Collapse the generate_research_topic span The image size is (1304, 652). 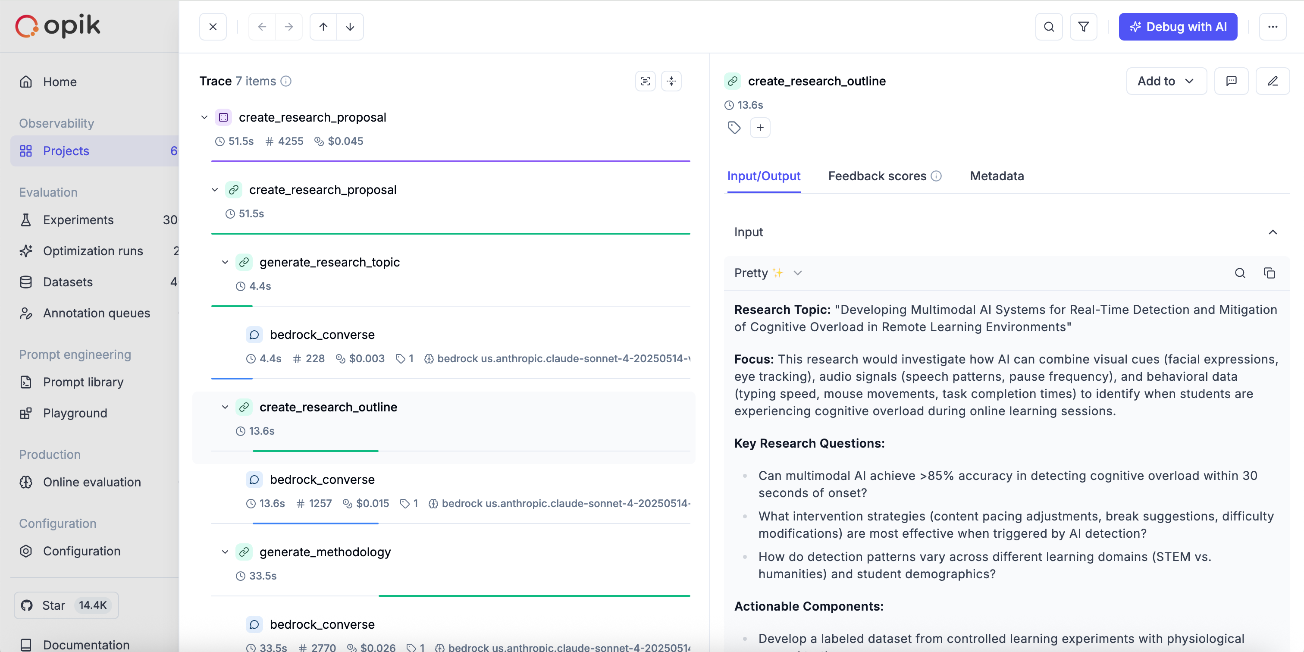(225, 262)
